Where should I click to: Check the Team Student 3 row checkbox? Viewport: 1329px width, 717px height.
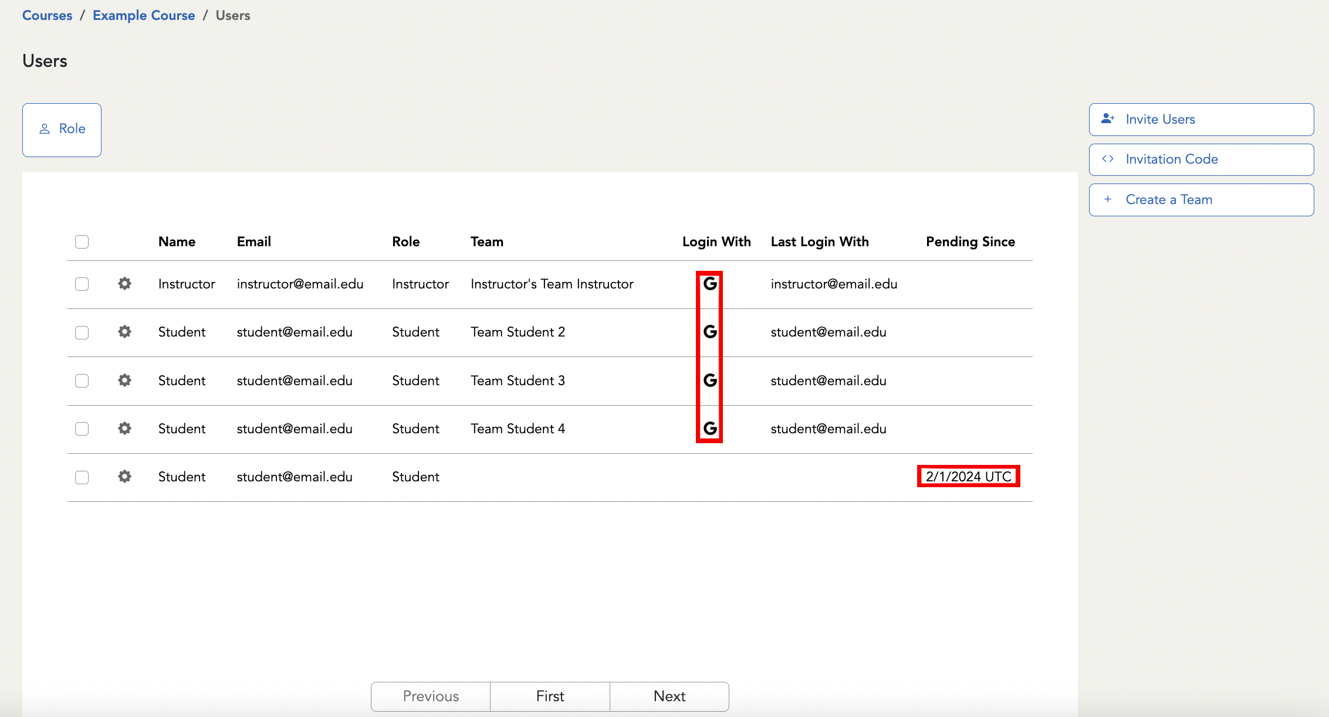pos(82,380)
